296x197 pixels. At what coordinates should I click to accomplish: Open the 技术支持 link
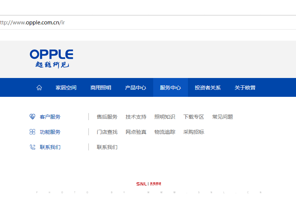pos(136,117)
